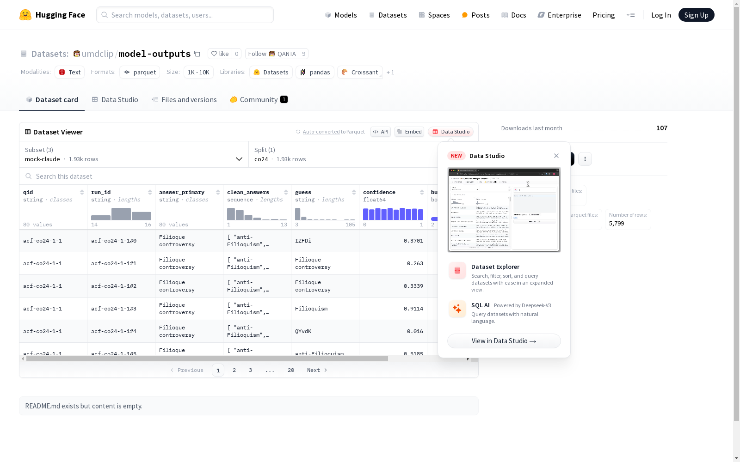The width and height of the screenshot is (740, 462).
Task: Copy the dataset name with copy icon
Action: pos(197,54)
